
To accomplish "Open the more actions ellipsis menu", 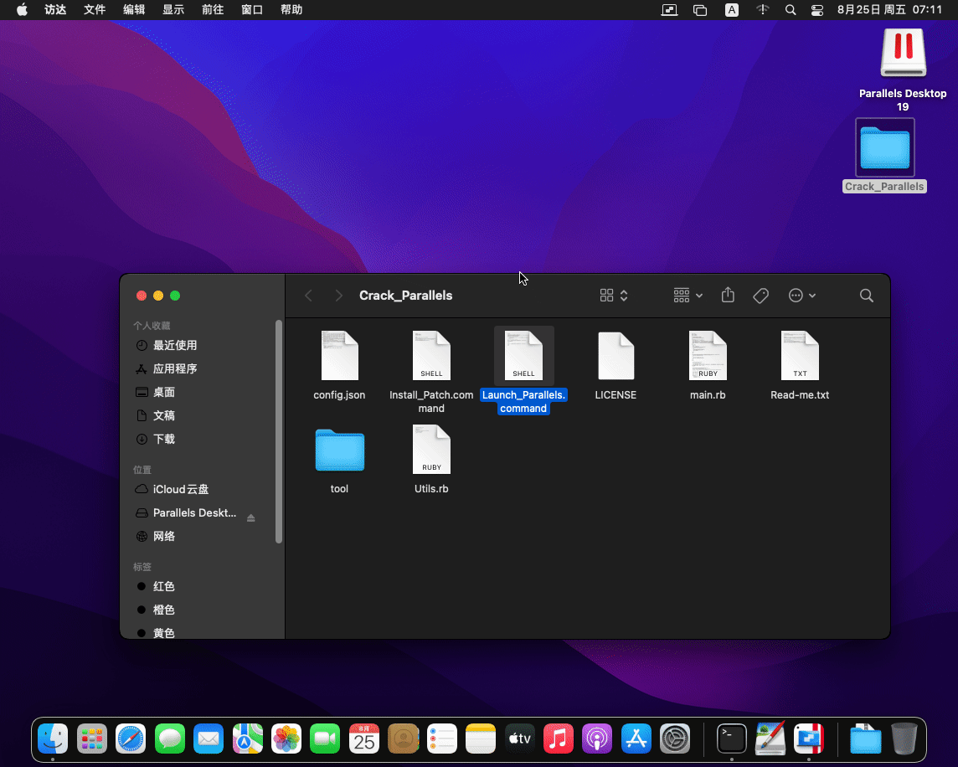I will [802, 296].
